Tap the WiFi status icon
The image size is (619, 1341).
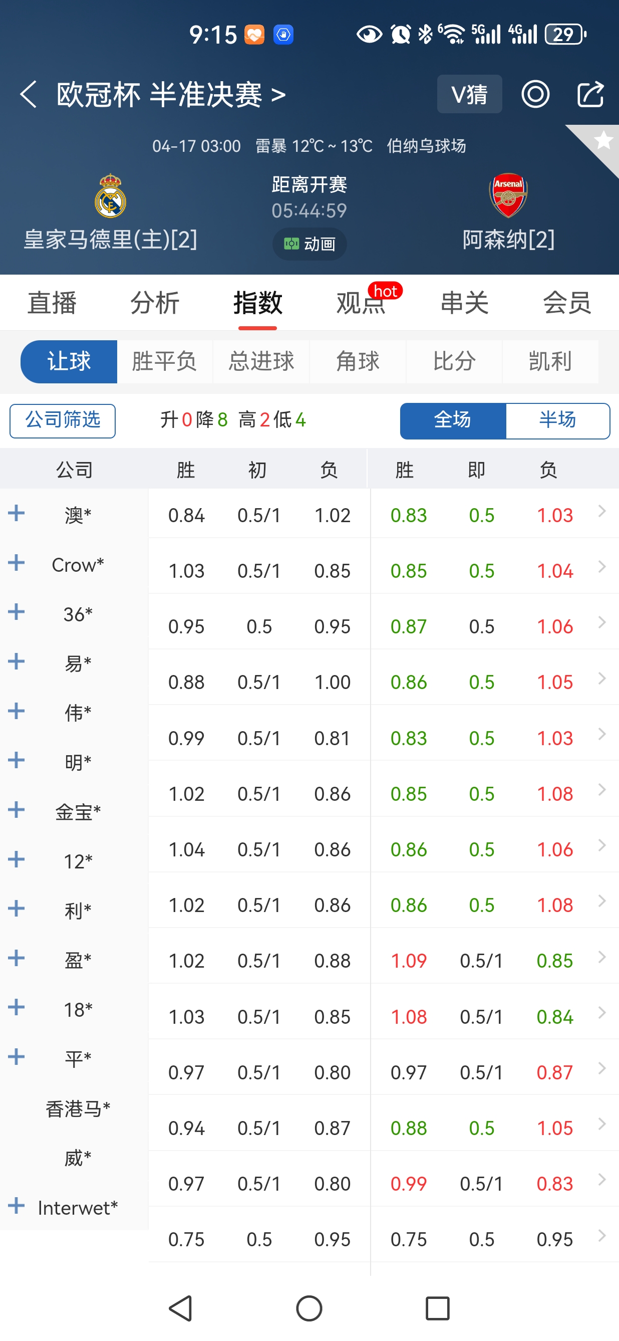(x=452, y=35)
